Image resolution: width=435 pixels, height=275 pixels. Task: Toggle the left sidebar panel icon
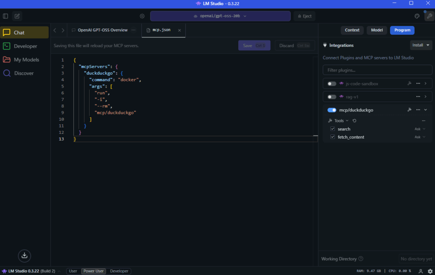tap(6, 16)
